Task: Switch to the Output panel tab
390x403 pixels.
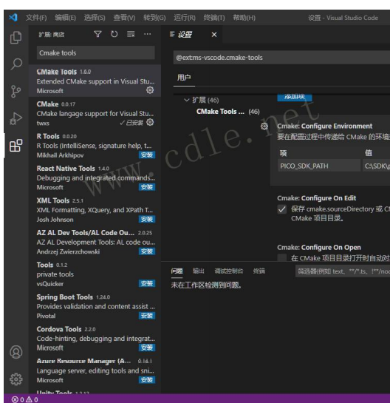Action: 199,271
